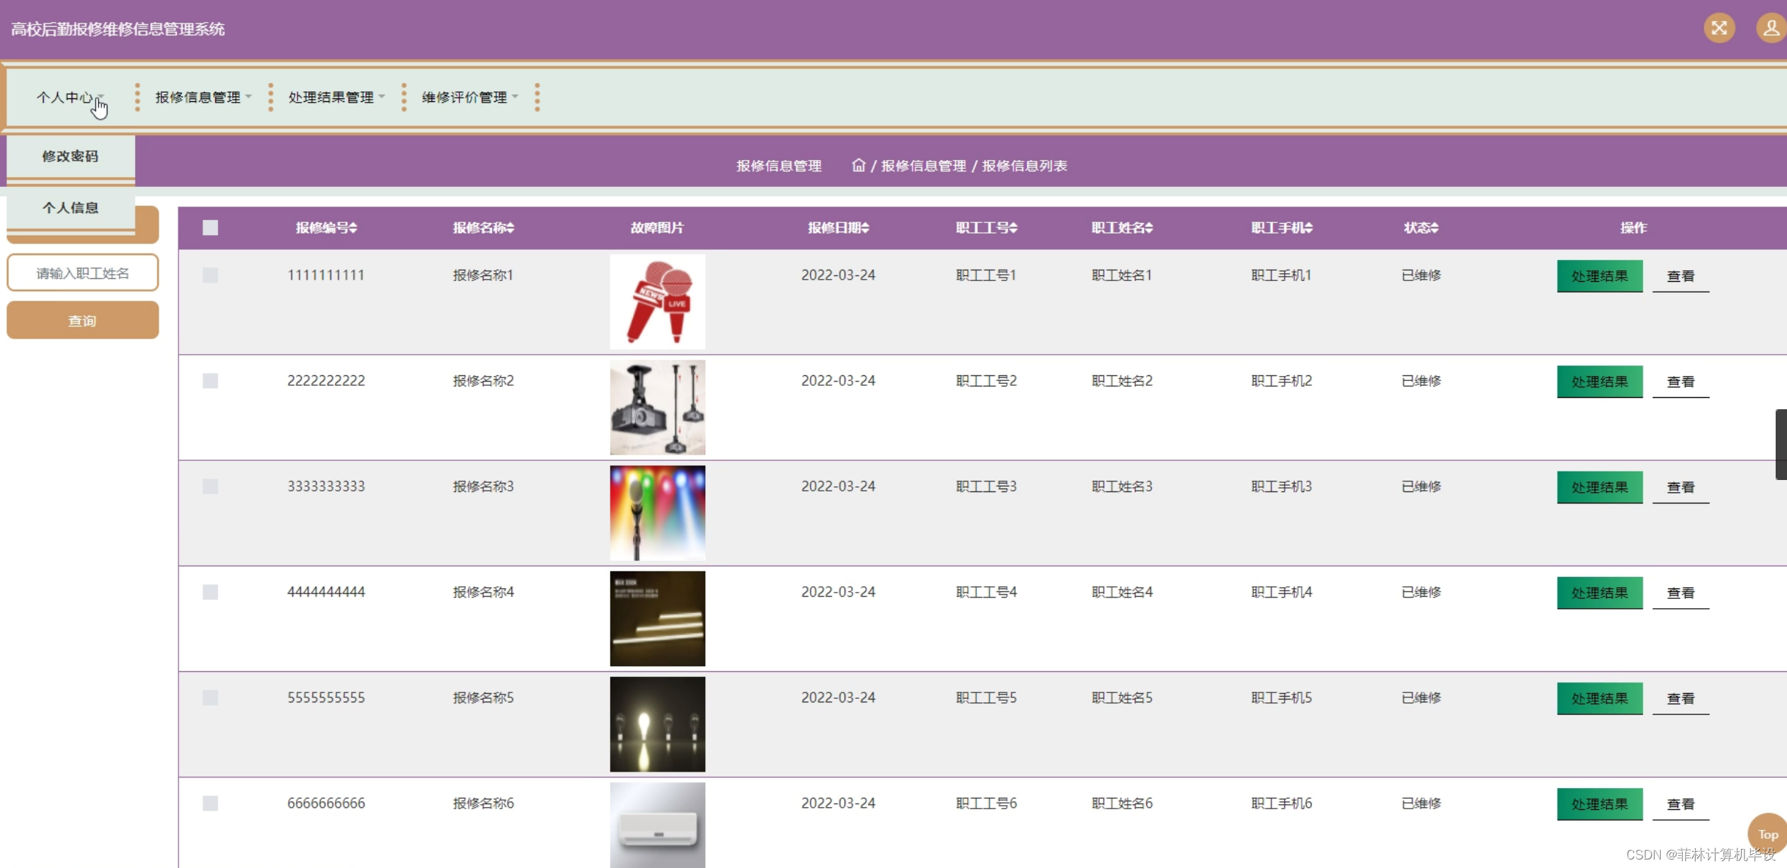Open the user account avatar icon
The image size is (1787, 868).
[x=1770, y=28]
